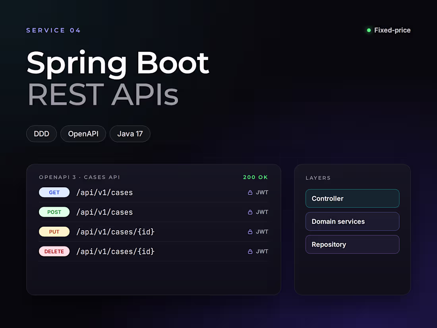Click the OPENAPI 3 · CASES API heading
The height and width of the screenshot is (328, 437).
click(79, 177)
